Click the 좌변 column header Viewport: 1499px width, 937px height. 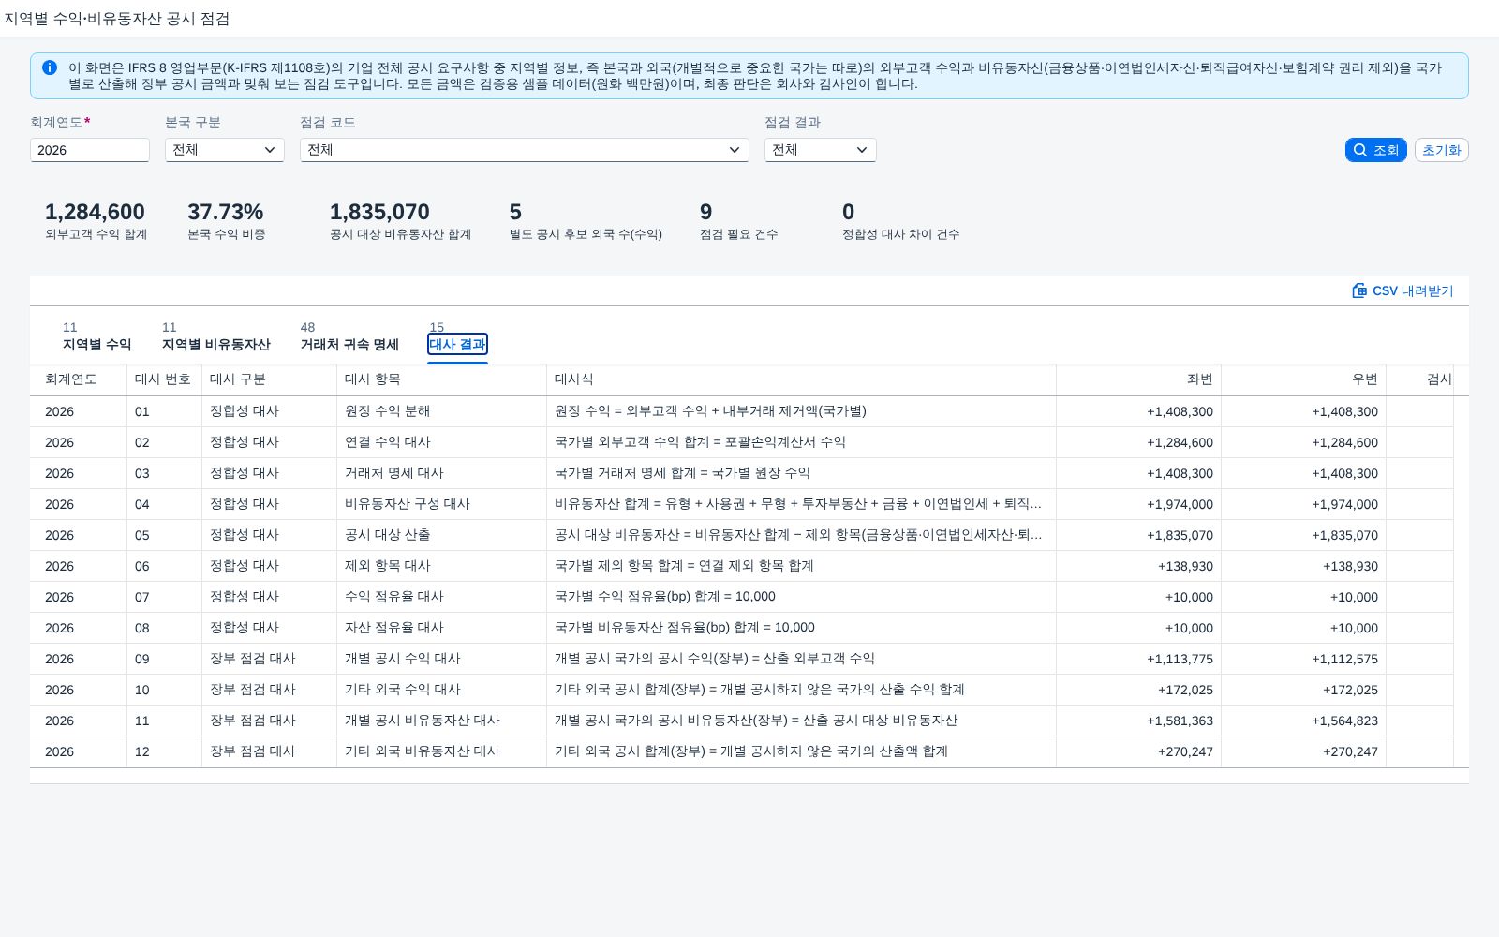click(1138, 379)
